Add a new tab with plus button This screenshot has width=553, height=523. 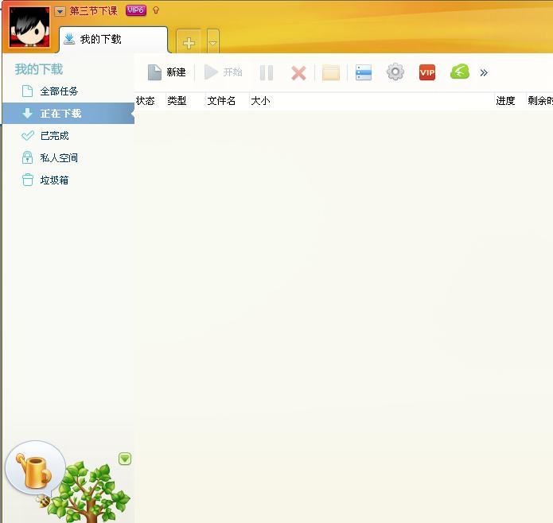189,43
